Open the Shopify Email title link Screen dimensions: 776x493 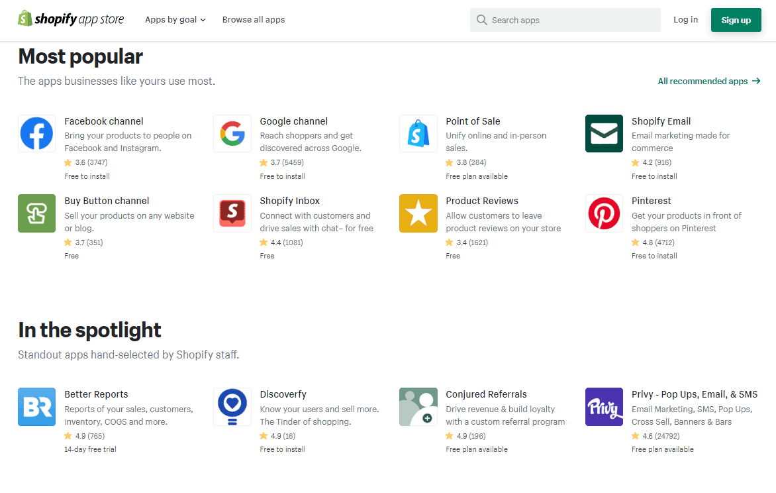[x=661, y=121]
